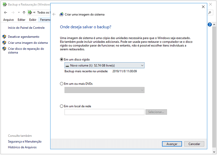
Task: Click the up arrow navigation icon
Action: click(24, 12)
